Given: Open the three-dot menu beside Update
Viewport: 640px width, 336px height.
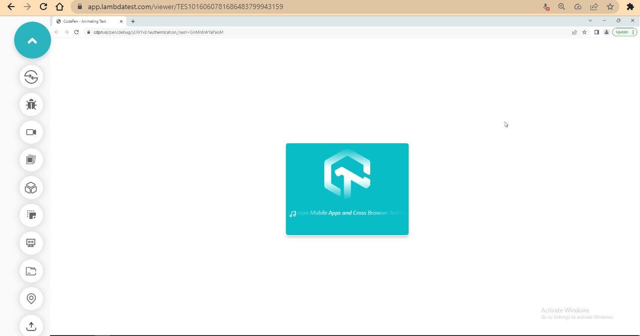Looking at the screenshot, I should click(x=633, y=32).
